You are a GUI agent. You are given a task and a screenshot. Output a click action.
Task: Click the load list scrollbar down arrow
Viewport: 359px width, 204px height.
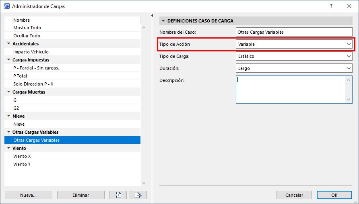coord(144,183)
